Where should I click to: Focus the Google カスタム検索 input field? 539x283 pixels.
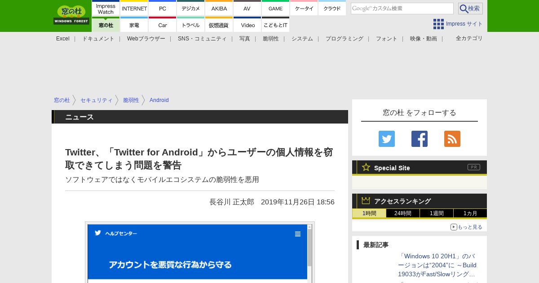tap(402, 9)
